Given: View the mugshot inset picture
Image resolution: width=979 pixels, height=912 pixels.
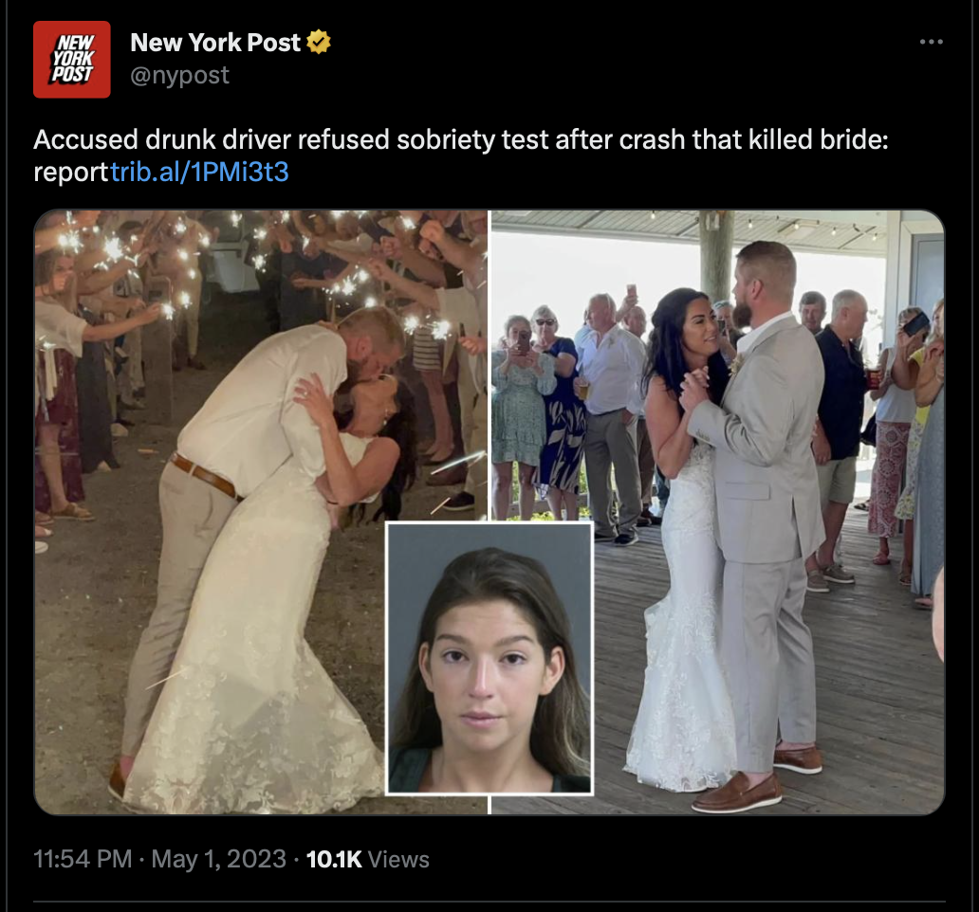Looking at the screenshot, I should (489, 658).
